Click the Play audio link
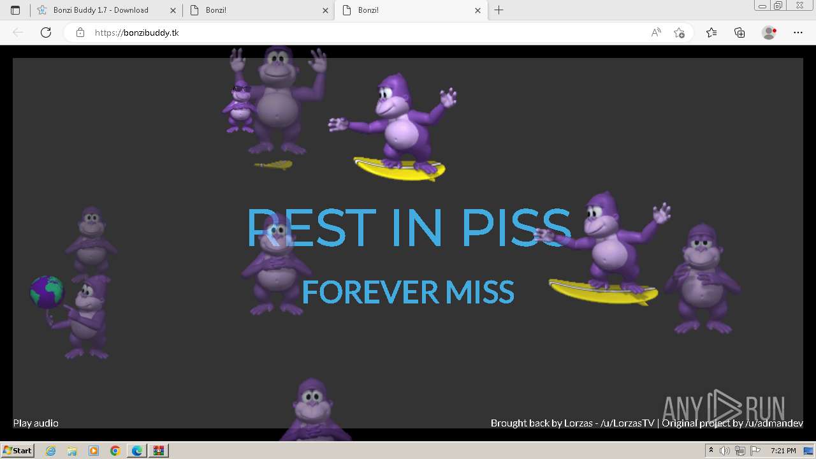 point(36,423)
